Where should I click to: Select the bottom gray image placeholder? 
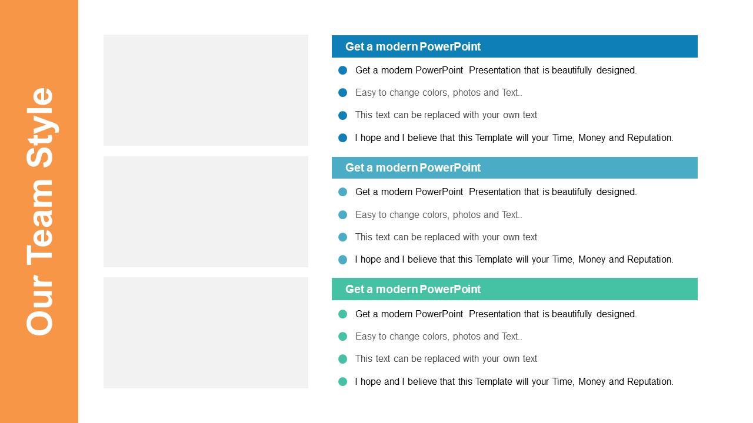(206, 333)
